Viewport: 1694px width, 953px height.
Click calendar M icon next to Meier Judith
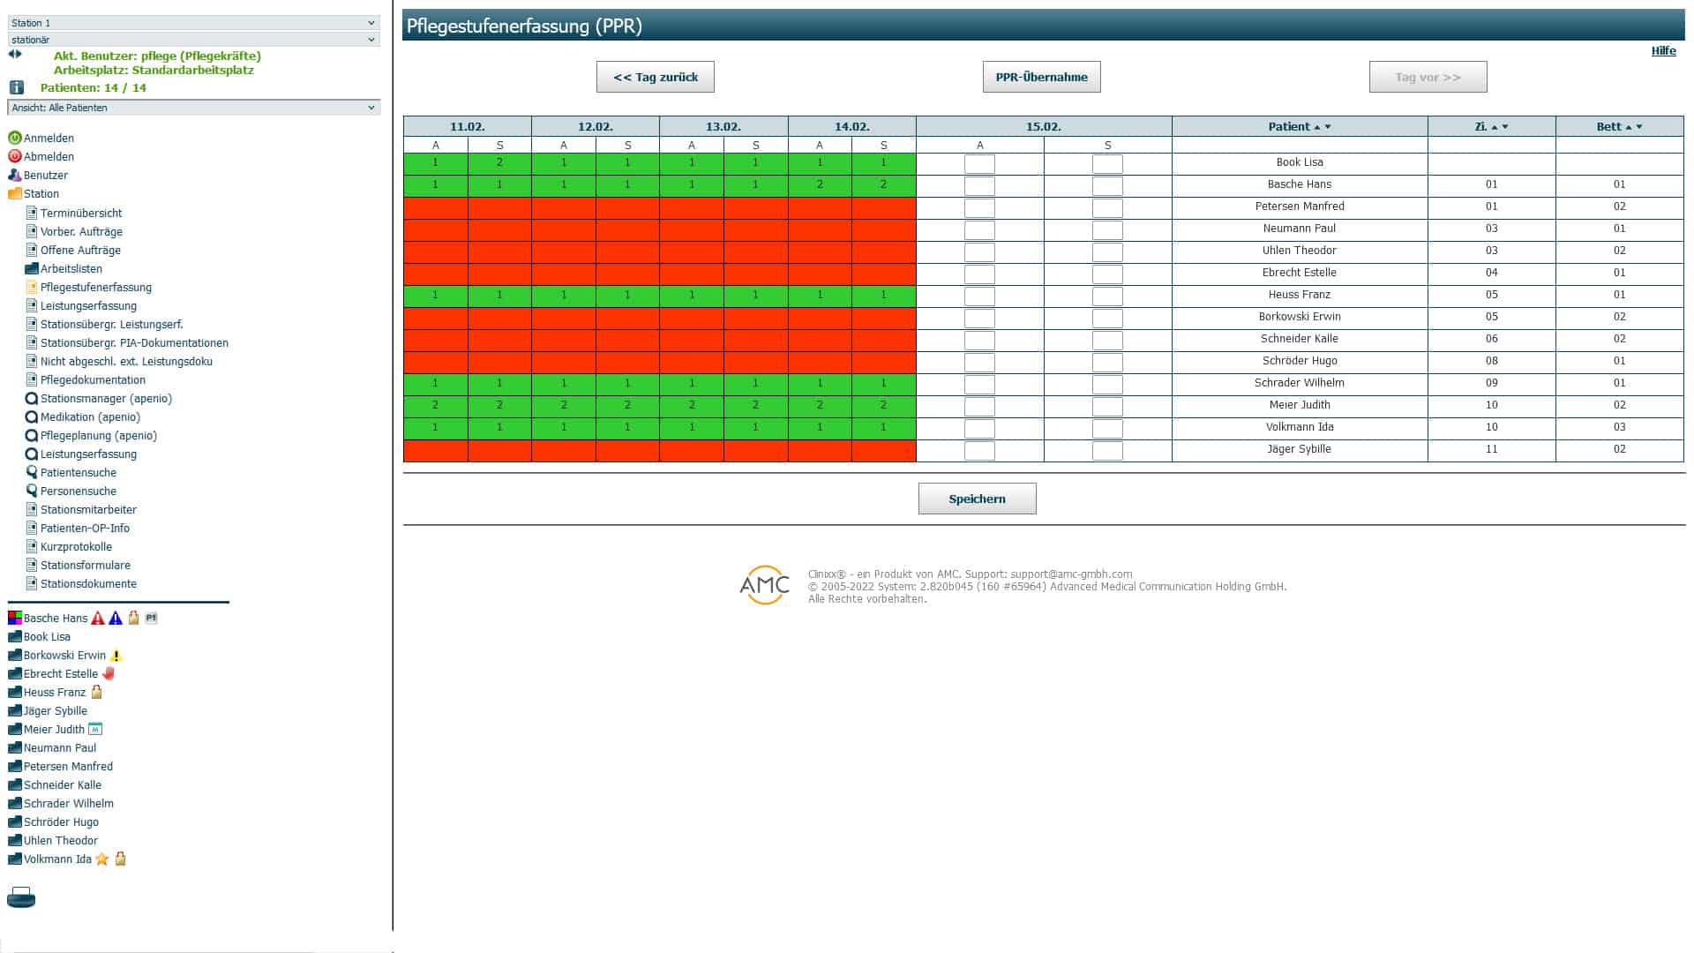coord(95,730)
